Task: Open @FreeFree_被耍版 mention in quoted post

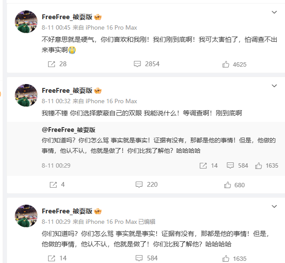Action: [x=69, y=130]
